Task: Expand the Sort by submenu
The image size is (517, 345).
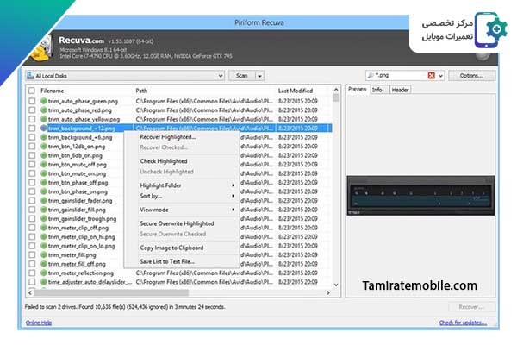Action: [187, 196]
